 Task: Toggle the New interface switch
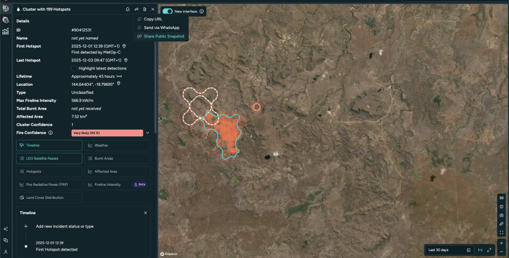click(x=168, y=11)
